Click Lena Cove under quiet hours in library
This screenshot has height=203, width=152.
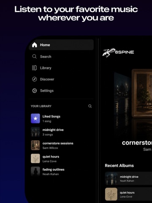coord(49,161)
